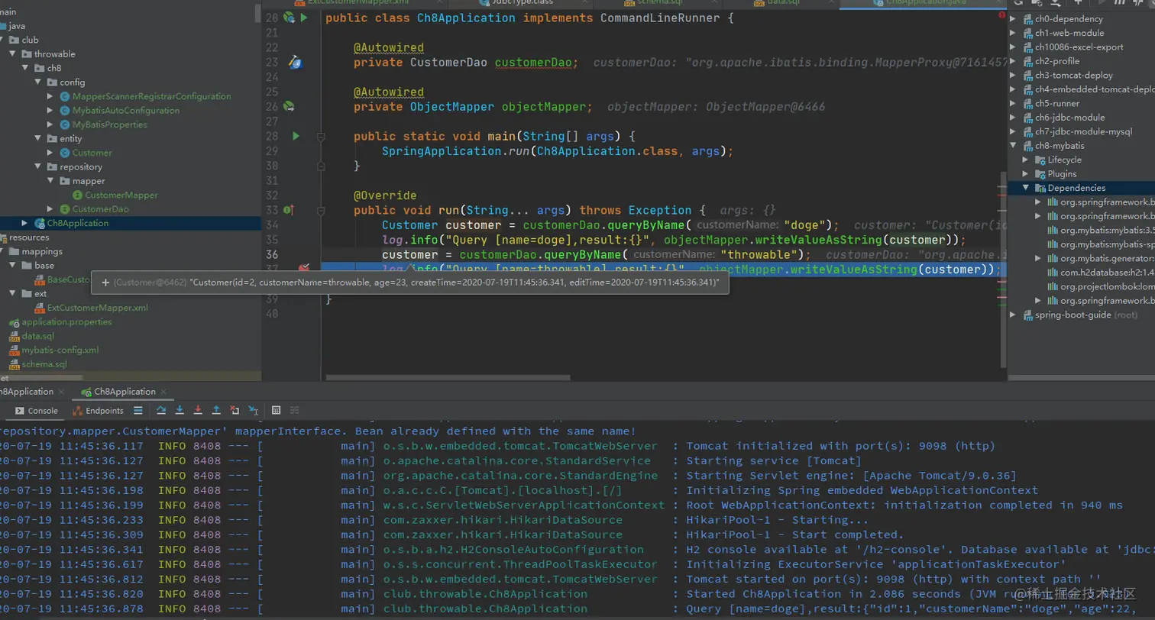
Task: Click the Step Out debugger icon
Action: click(x=216, y=411)
